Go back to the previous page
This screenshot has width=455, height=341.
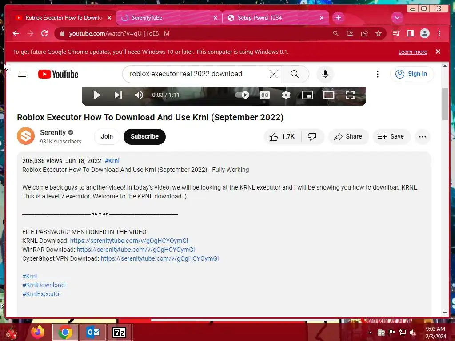[16, 33]
